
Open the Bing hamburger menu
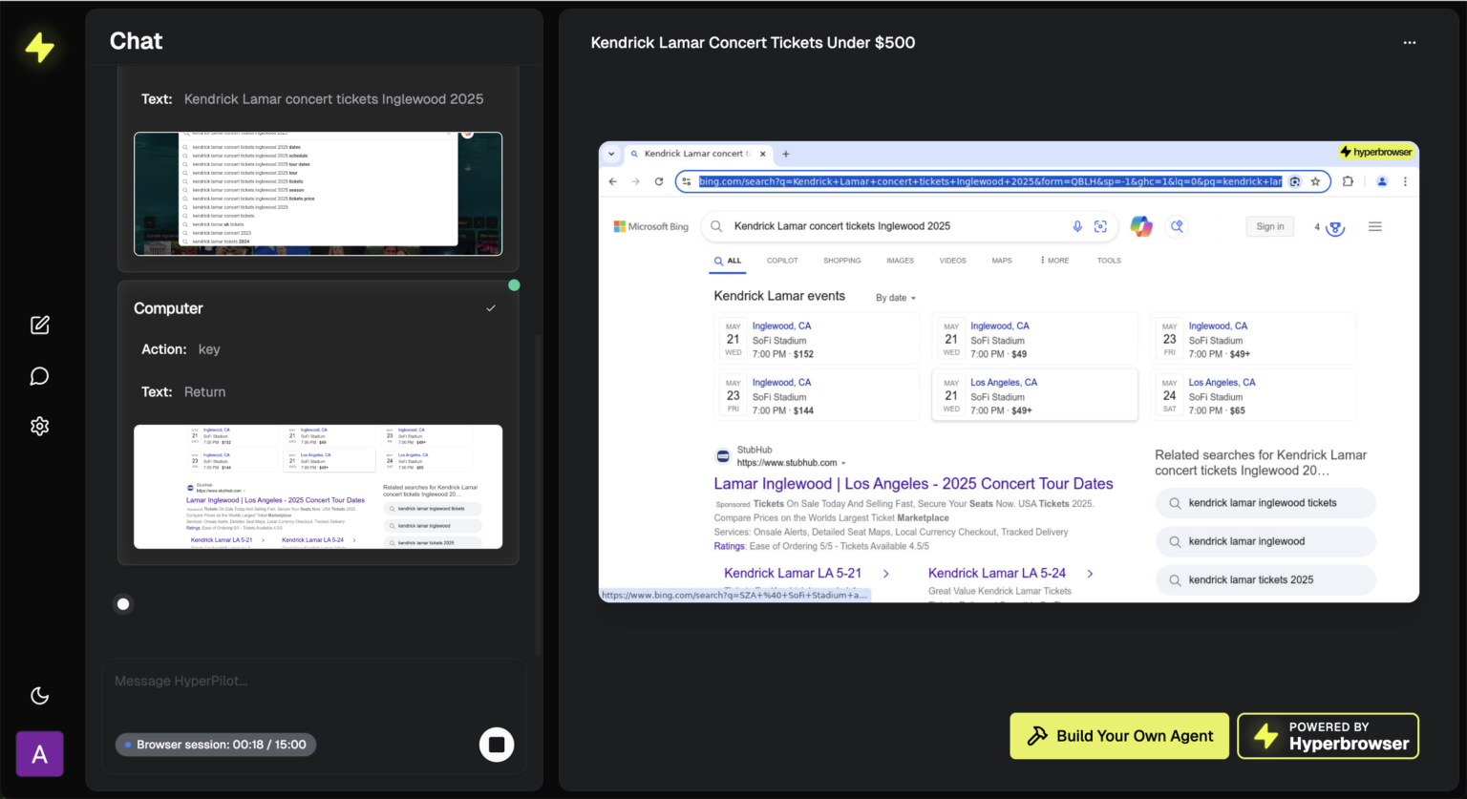(1374, 226)
